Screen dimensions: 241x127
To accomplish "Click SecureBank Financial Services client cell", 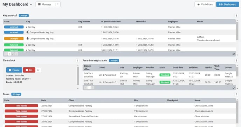I will coord(83,116).
